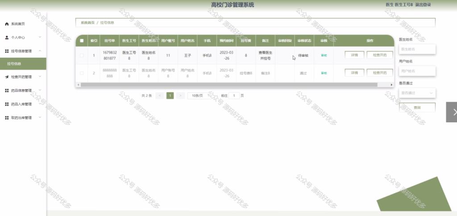The width and height of the screenshot is (457, 216).
Task: Click 退出登录 link in the header
Action: 423,4
